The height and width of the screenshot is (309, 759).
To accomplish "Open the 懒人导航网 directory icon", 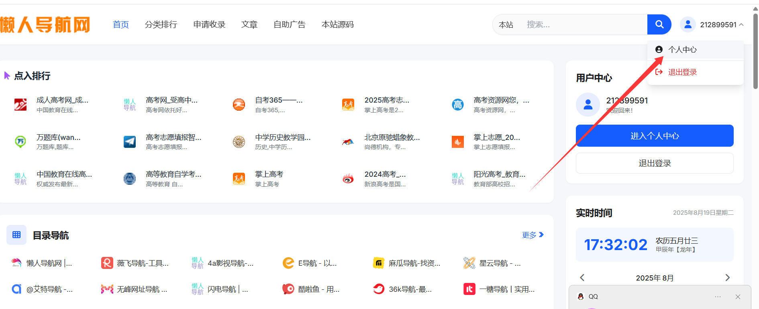I will pos(16,263).
